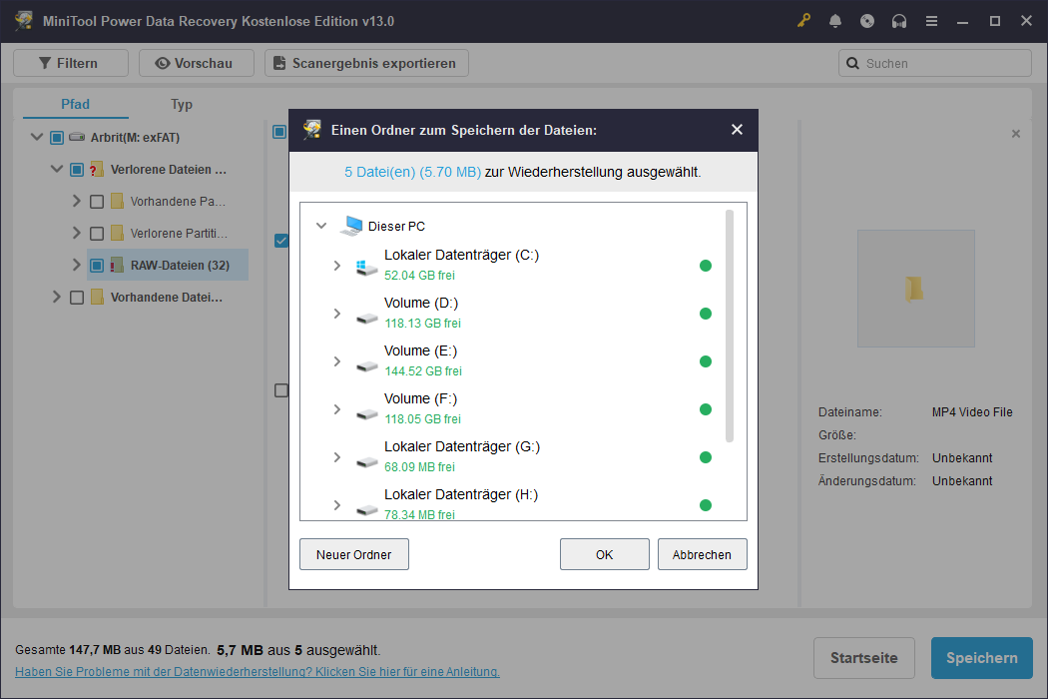Collapse the Arbrit(M: exFAT) tree node
Viewport: 1048px width, 699px height.
pos(37,137)
